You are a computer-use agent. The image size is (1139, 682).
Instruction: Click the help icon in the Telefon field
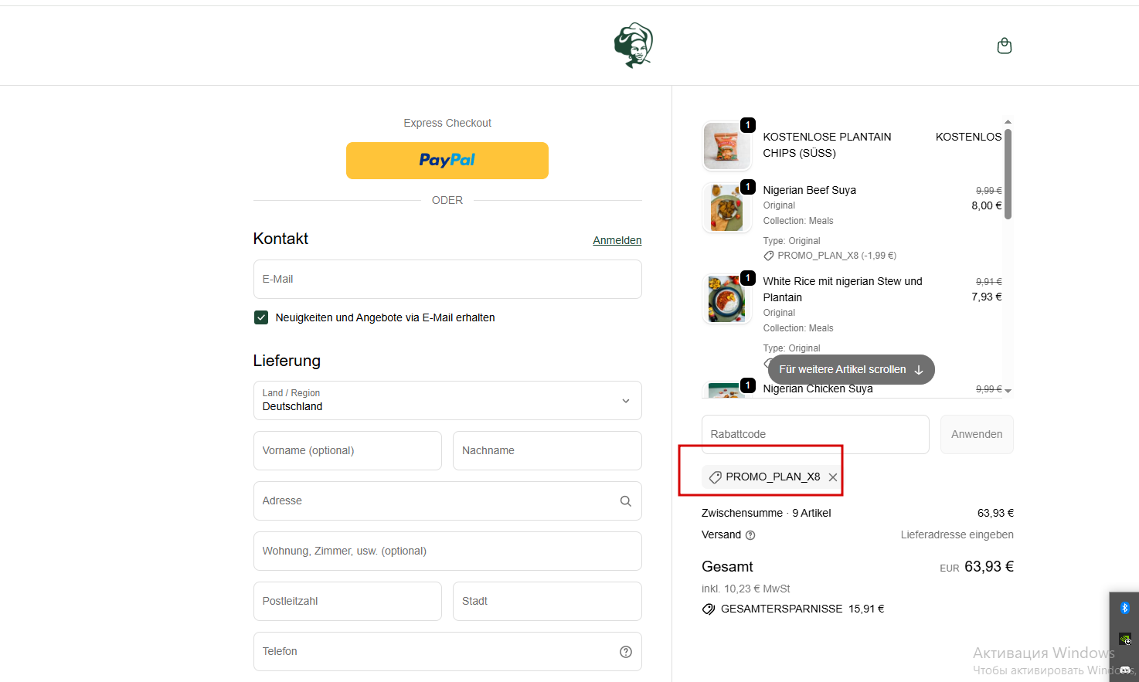(x=626, y=652)
